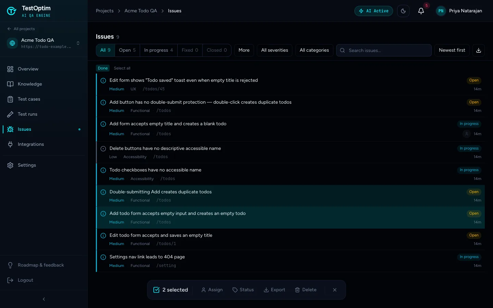Close the bulk selection bar
This screenshot has height=308, width=493.
point(335,290)
